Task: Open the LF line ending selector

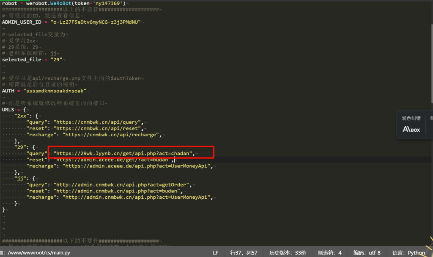Action: [x=216, y=253]
